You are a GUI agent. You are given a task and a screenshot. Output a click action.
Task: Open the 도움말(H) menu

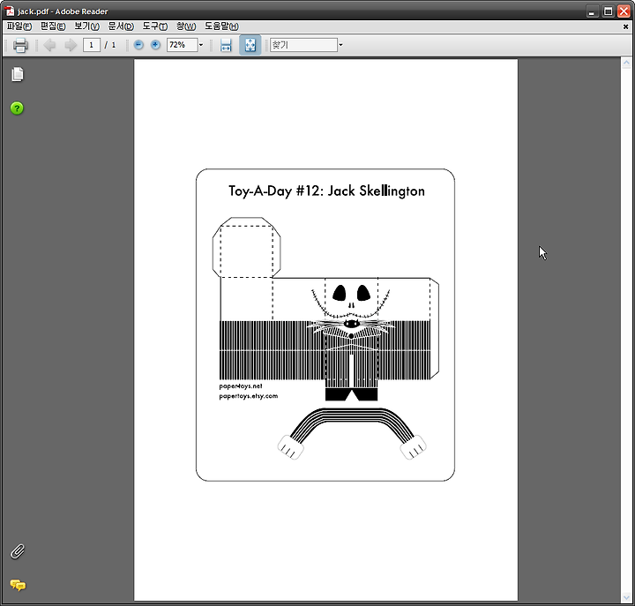(x=221, y=26)
